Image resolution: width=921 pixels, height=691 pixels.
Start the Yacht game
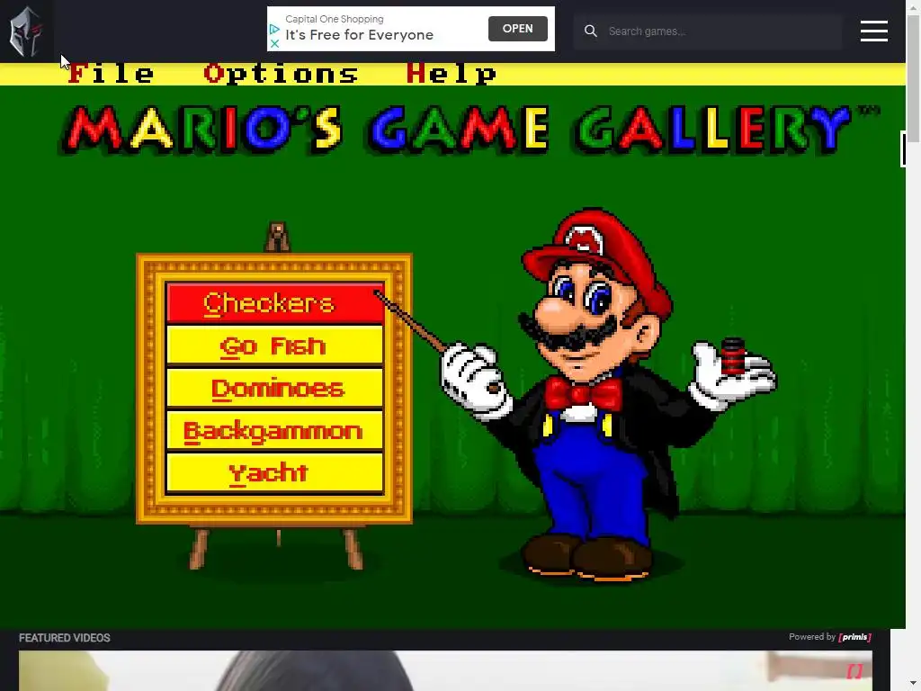coord(275,472)
